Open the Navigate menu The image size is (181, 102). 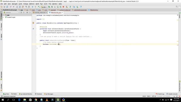[15, 4]
